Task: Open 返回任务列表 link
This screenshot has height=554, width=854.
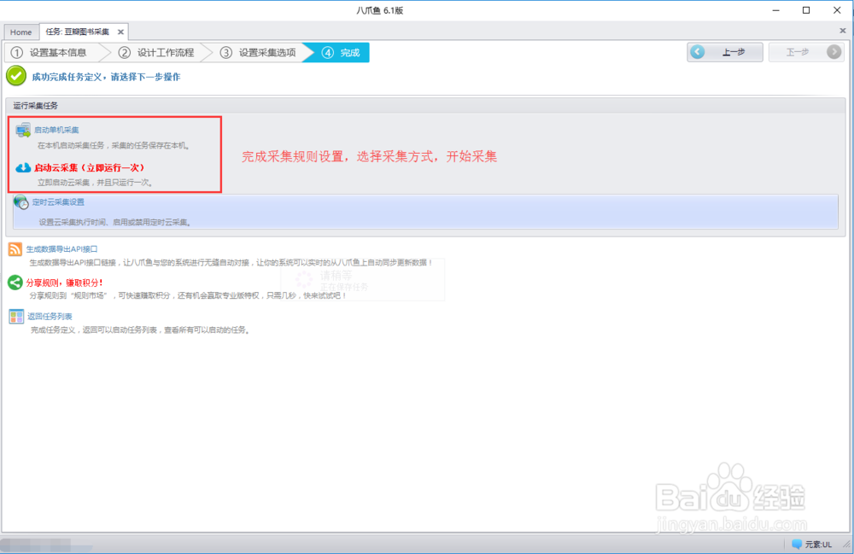Action: pyautogui.click(x=50, y=316)
